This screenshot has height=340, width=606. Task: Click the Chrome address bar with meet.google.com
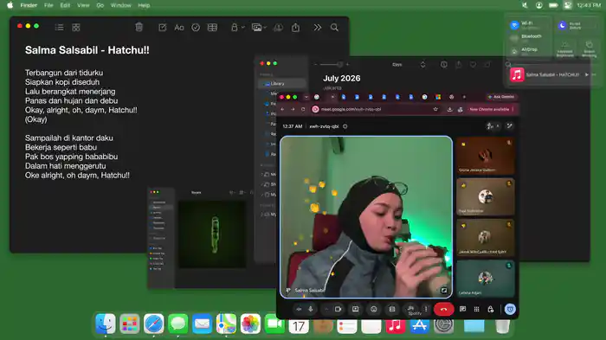(x=373, y=109)
